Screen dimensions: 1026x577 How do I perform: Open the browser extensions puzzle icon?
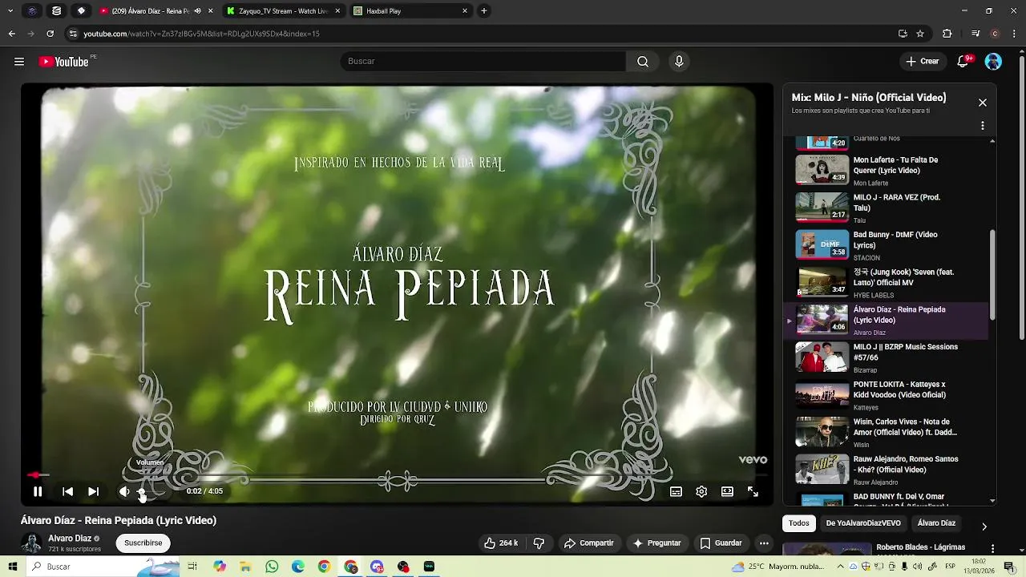pyautogui.click(x=947, y=34)
